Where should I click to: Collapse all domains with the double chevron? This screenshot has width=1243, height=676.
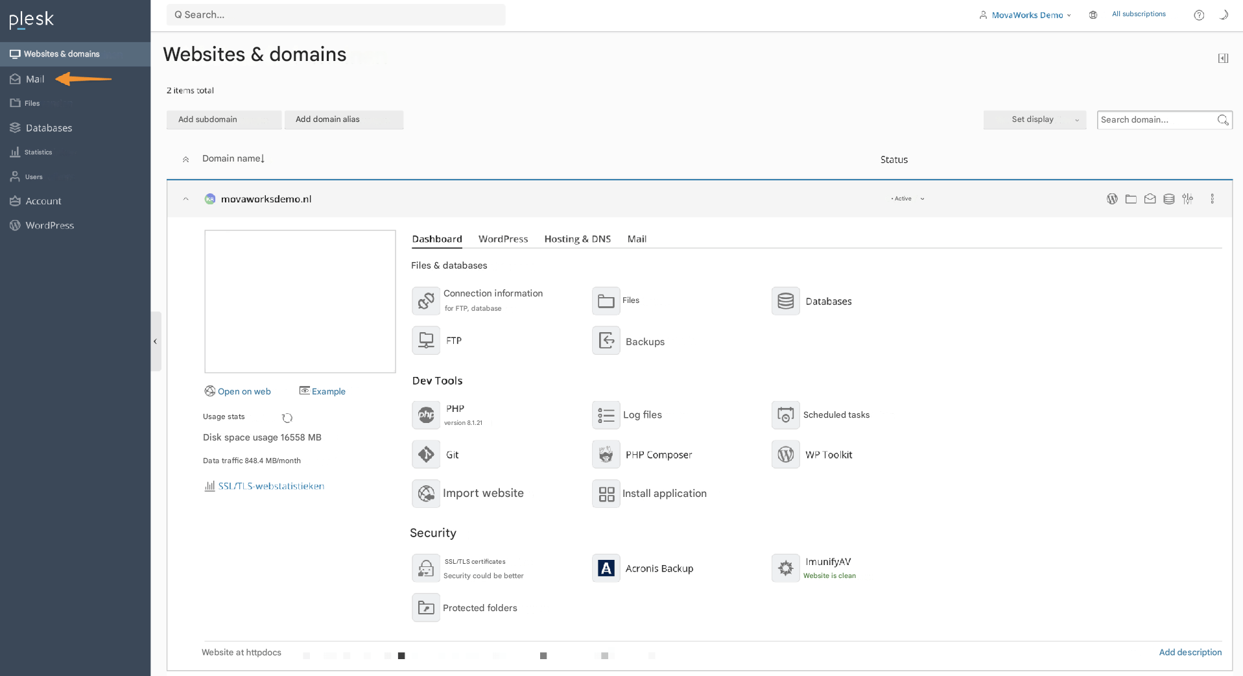pyautogui.click(x=186, y=160)
